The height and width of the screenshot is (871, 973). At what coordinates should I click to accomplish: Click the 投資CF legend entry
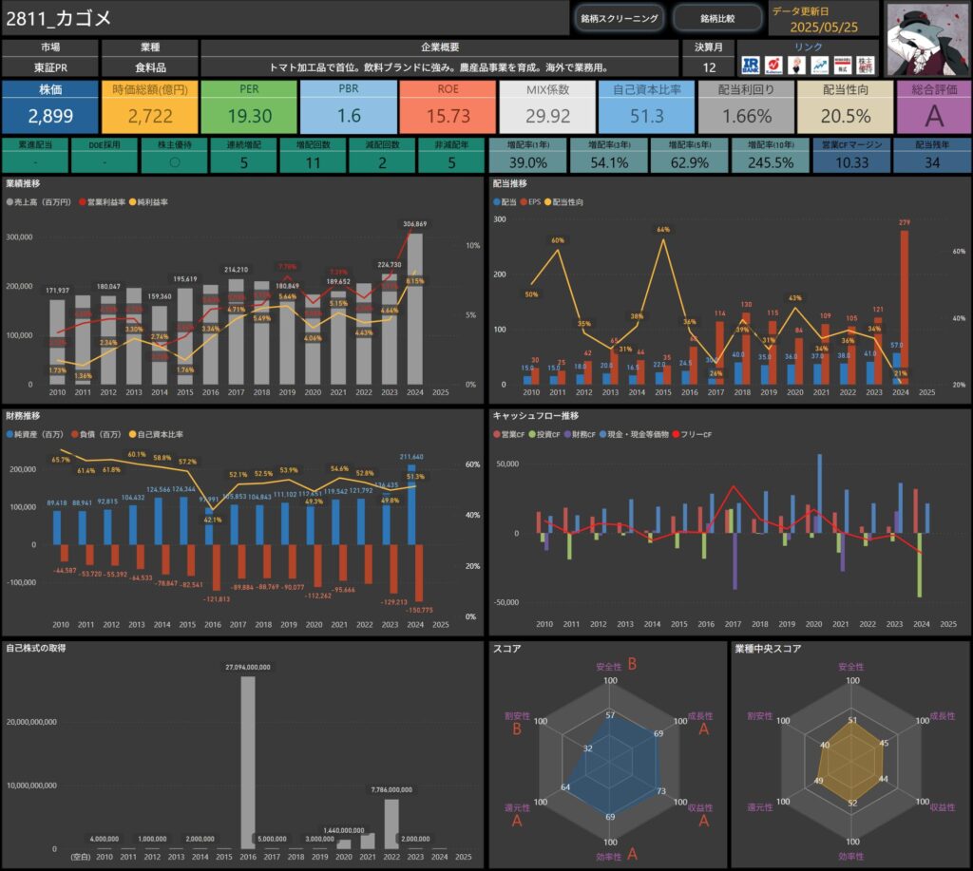click(544, 434)
